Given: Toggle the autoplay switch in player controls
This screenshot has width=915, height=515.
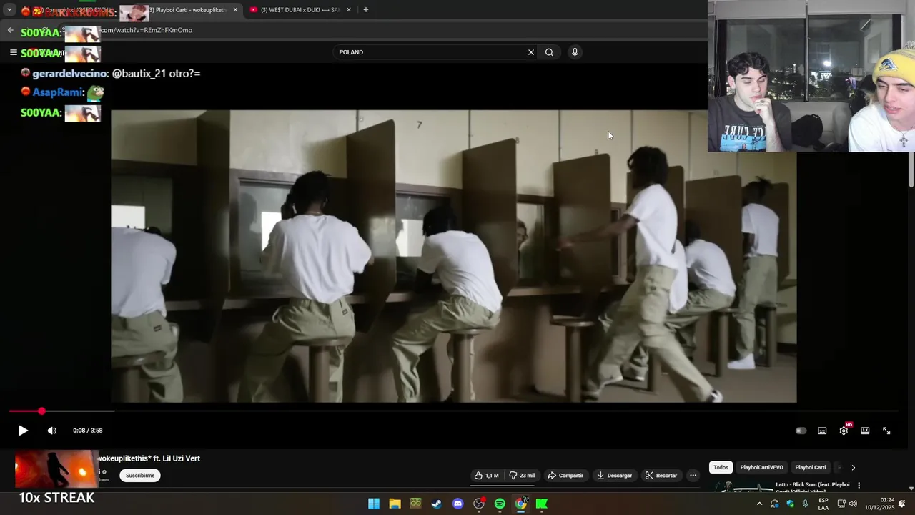Looking at the screenshot, I should (x=801, y=431).
